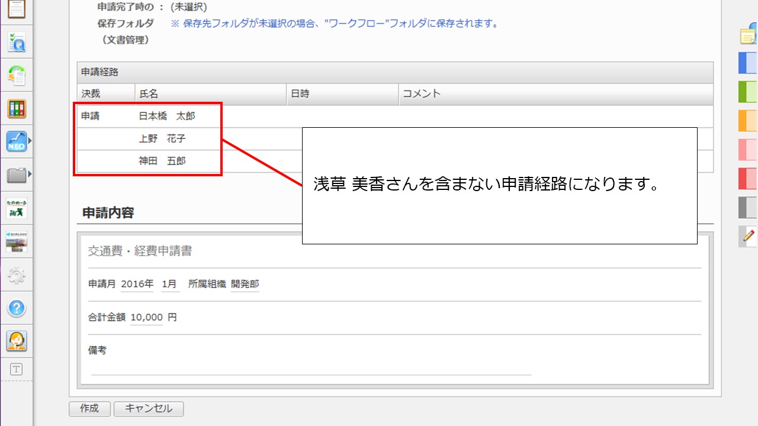Screen dimensions: 758x426
Task: Click the yellow sticky note icon
Action: coord(749,35)
